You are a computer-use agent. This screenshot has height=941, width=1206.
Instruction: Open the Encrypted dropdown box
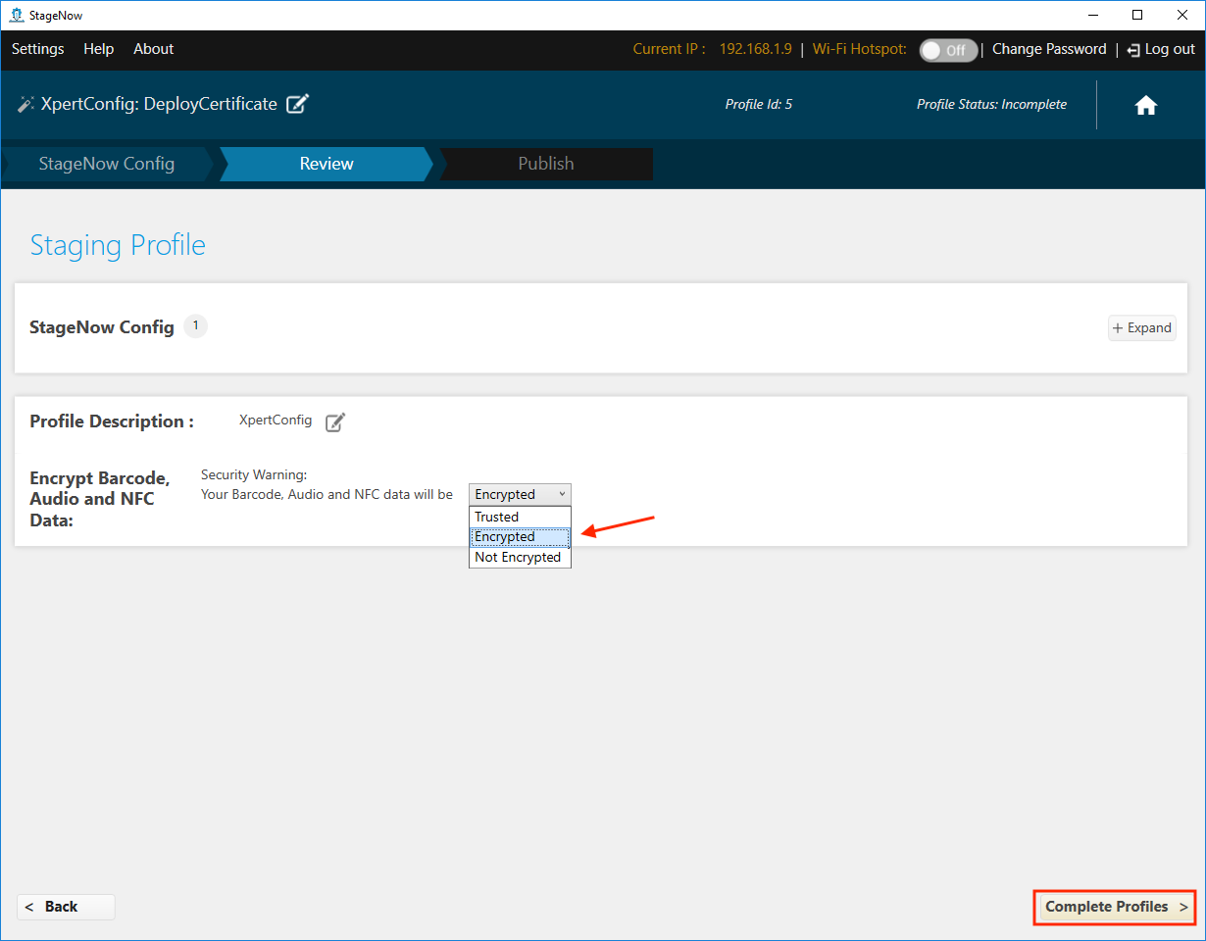(x=520, y=494)
